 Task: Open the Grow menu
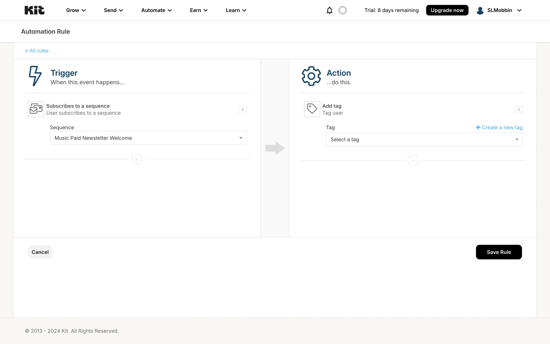point(76,10)
